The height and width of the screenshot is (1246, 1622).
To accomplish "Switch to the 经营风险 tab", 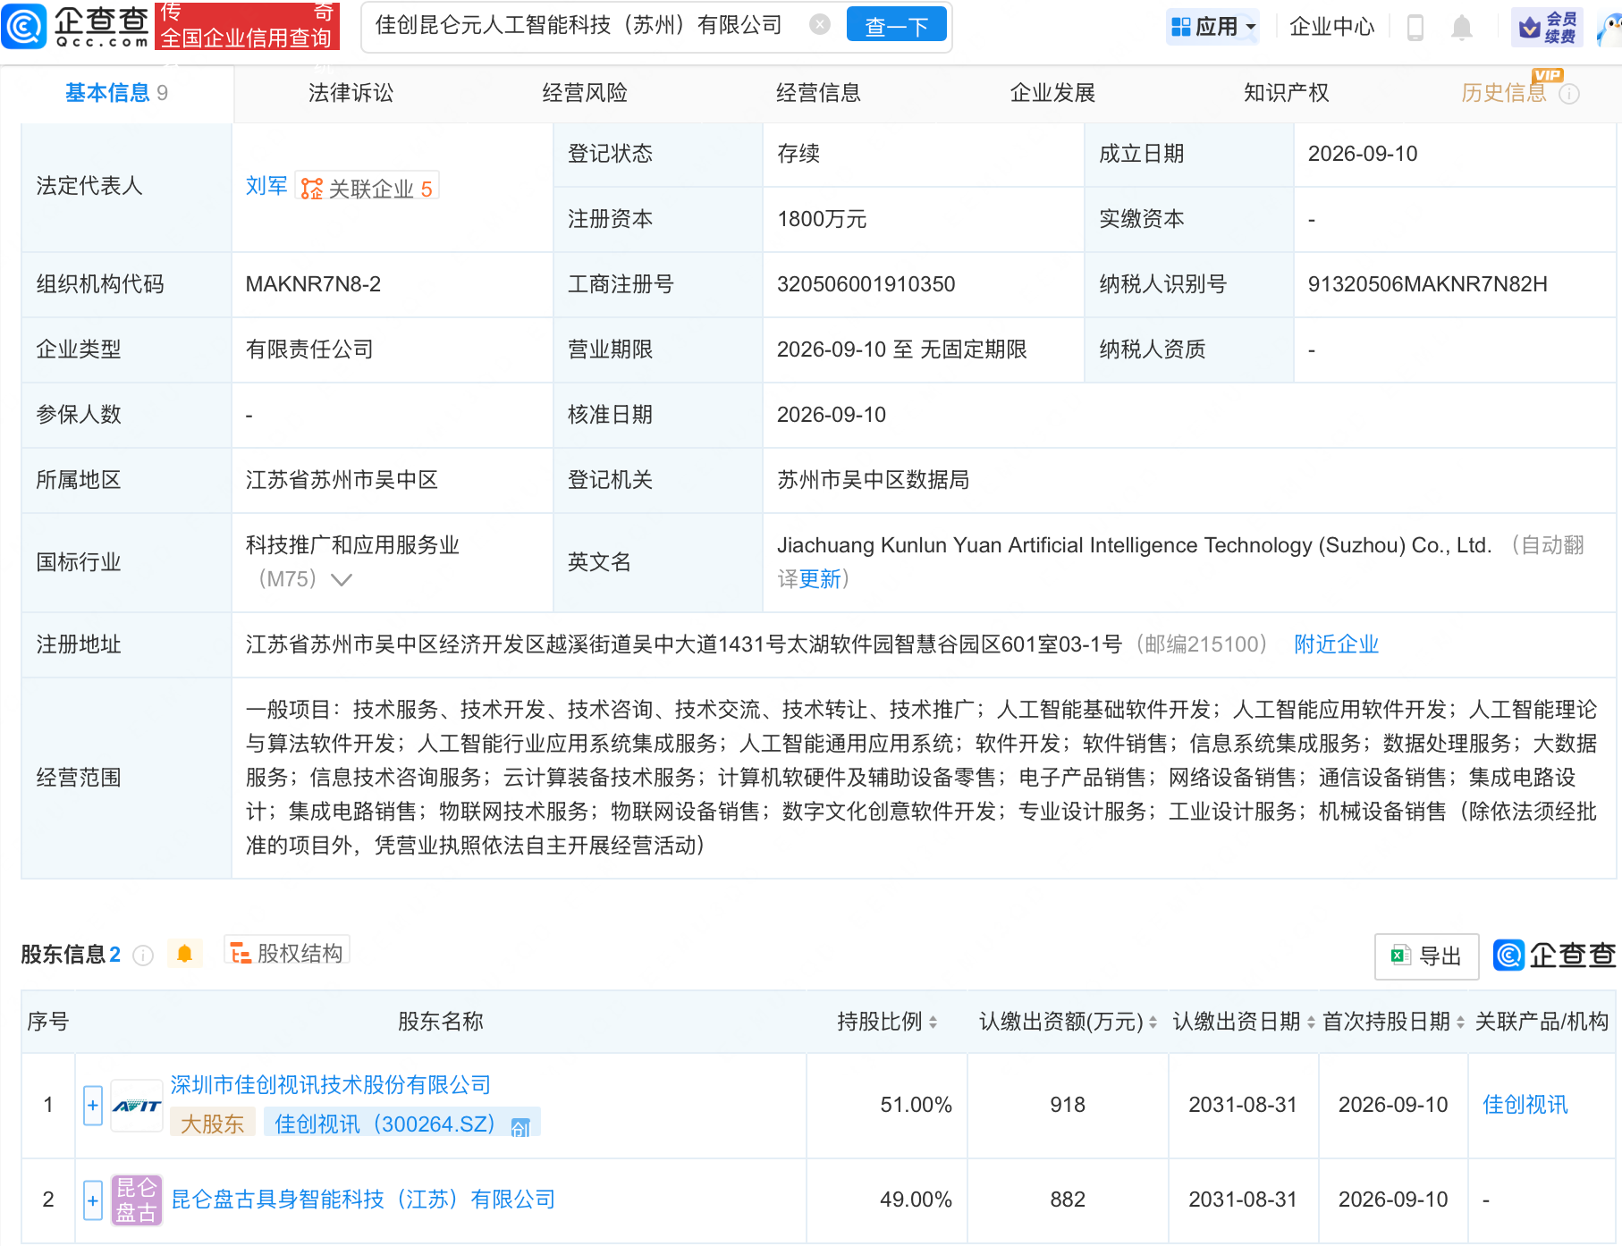I will coord(585,93).
